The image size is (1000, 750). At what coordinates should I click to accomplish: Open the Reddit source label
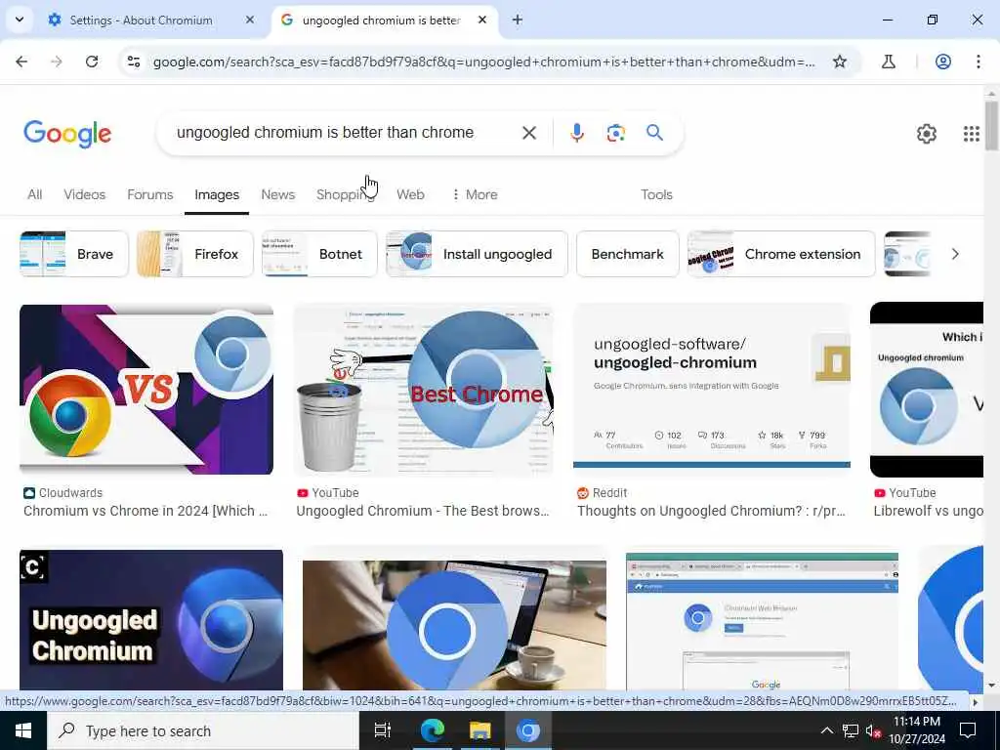pos(602,493)
